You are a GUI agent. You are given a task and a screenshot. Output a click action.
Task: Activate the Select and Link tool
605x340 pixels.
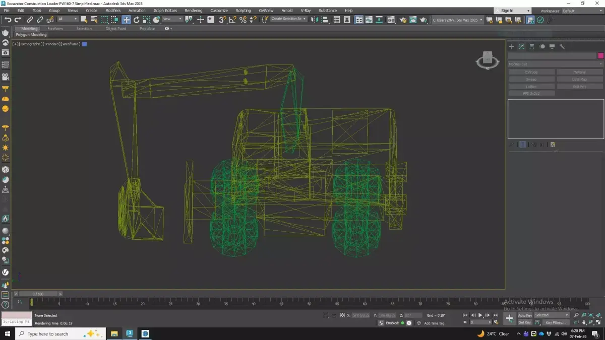(30, 20)
